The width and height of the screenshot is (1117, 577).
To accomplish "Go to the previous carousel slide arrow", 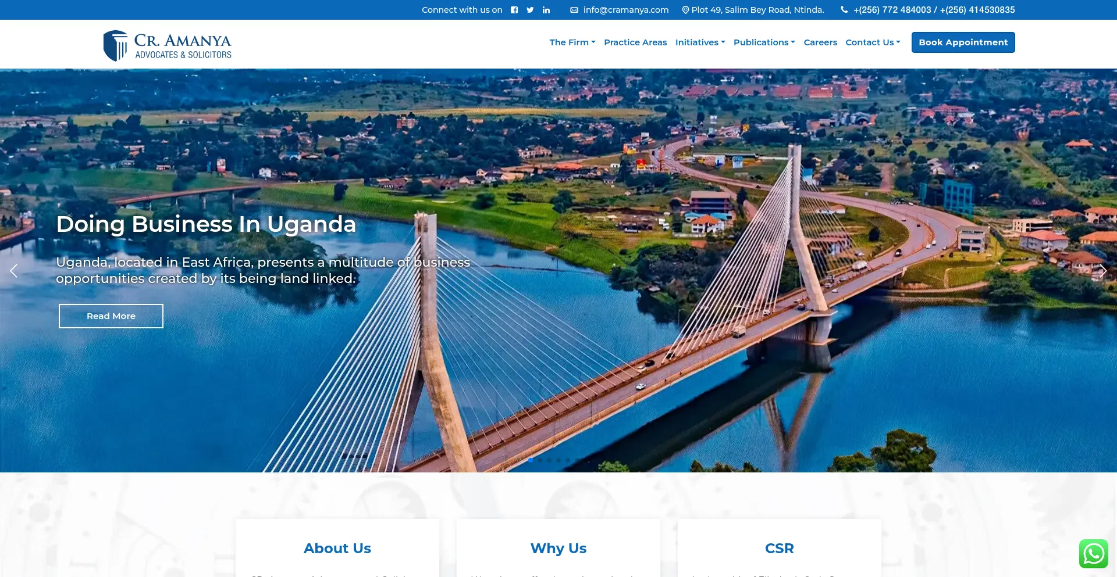I will tap(14, 271).
